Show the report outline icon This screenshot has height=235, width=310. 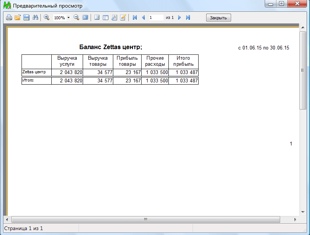pyautogui.click(x=97, y=17)
